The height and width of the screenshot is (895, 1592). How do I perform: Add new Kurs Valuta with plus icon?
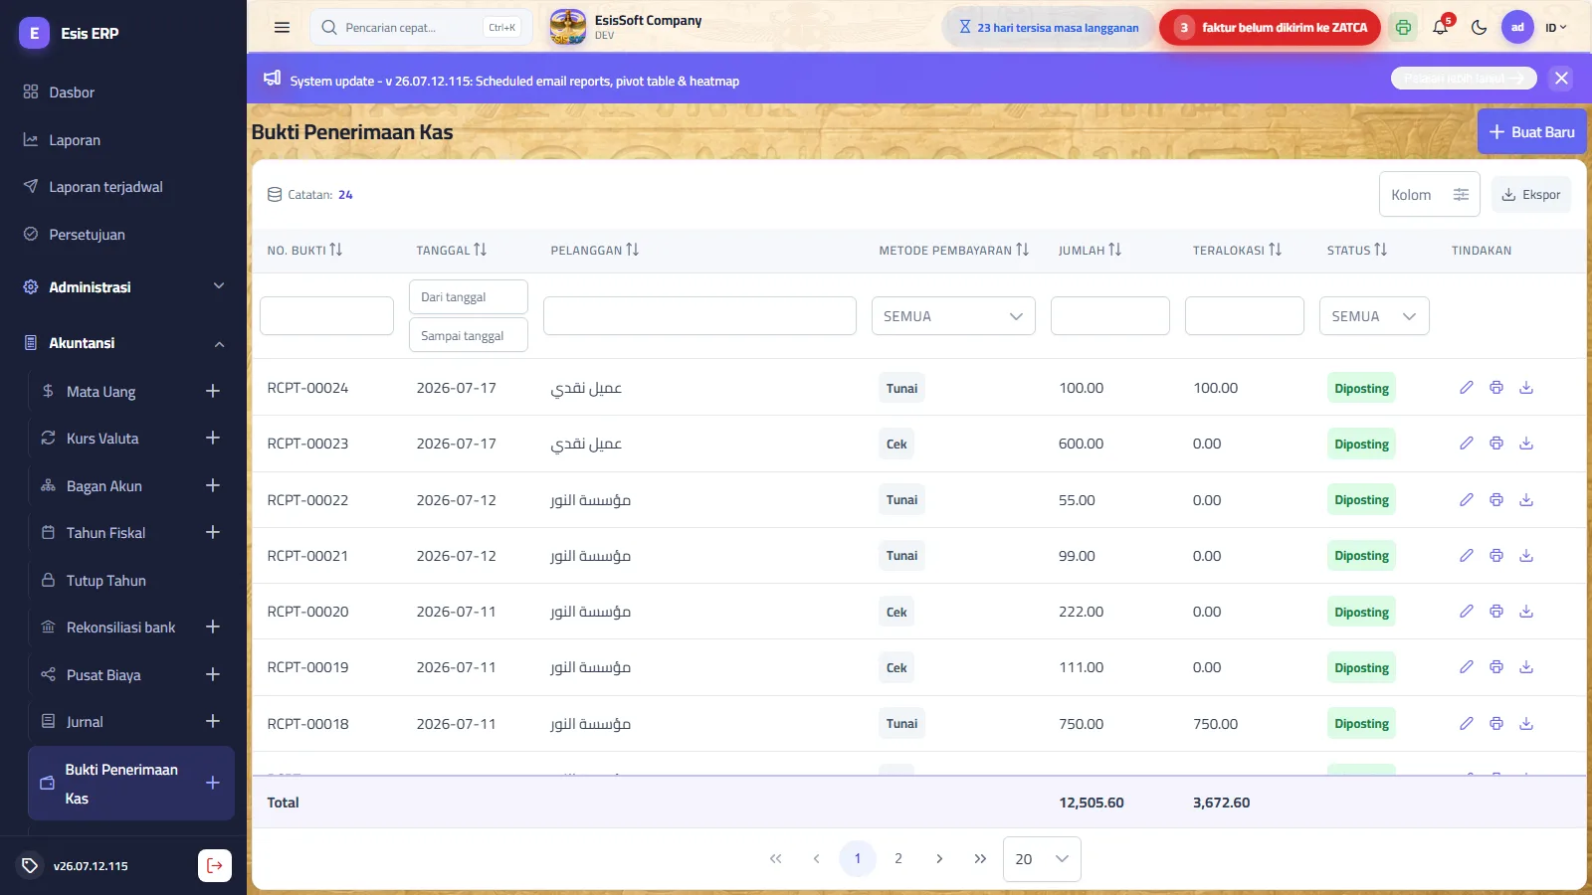(x=213, y=438)
